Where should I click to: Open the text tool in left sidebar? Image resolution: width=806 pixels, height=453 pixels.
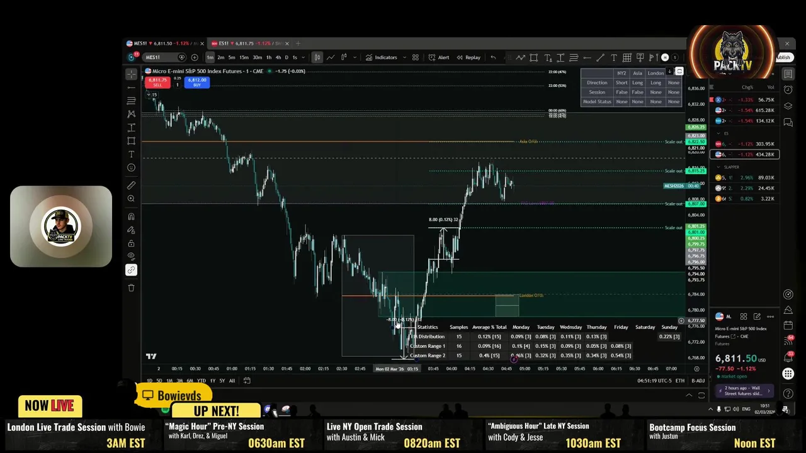tap(131, 154)
